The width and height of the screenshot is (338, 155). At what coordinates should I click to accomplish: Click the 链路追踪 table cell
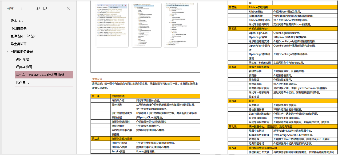coord(260,139)
